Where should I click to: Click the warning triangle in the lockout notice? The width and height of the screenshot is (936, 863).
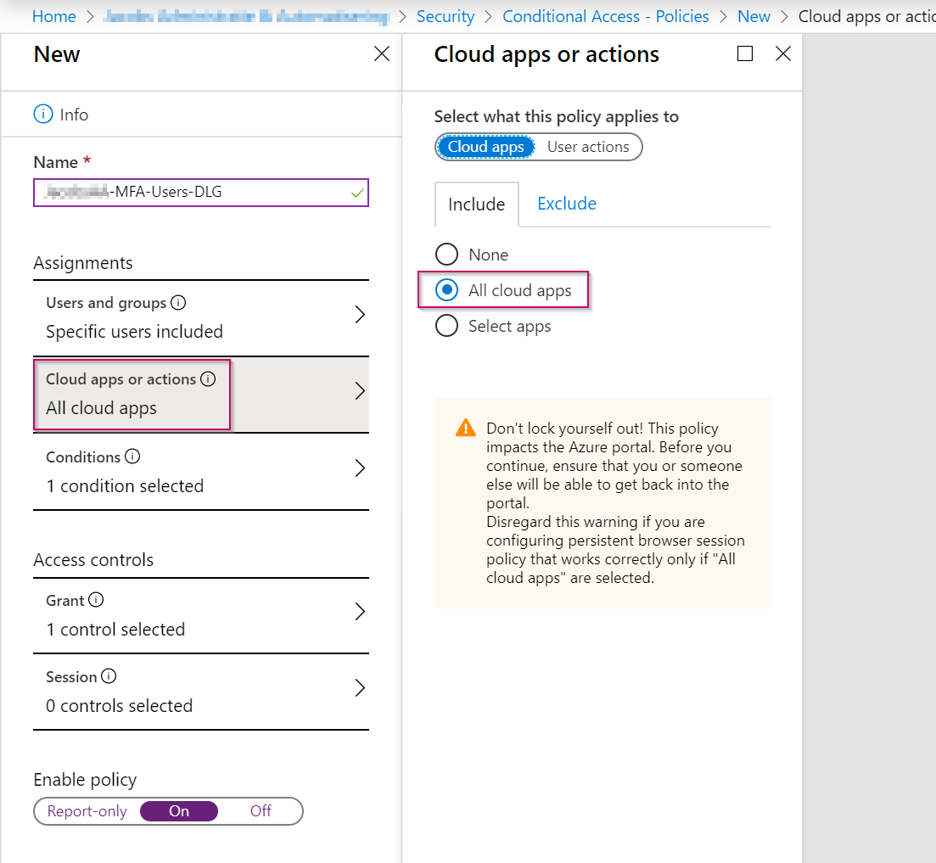pos(465,428)
